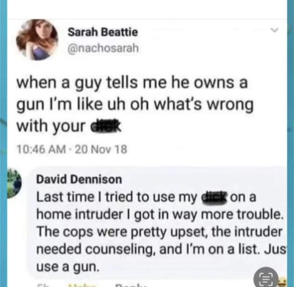The width and height of the screenshot is (294, 287).
Task: Click 'use a gun.' in the comment
Action: [68, 267]
